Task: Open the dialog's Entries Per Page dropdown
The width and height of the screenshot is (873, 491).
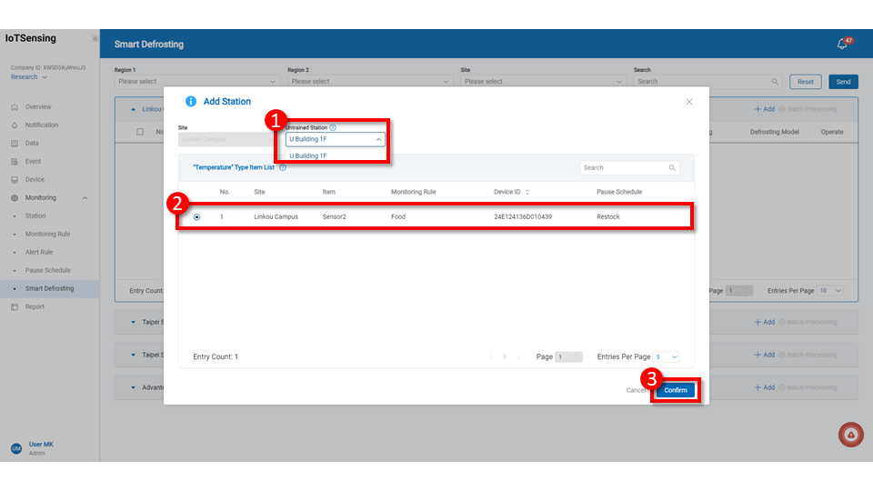Action: point(667,357)
